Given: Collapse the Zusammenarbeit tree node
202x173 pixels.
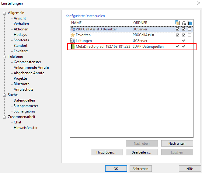Looking at the screenshot, I should point(5,117).
